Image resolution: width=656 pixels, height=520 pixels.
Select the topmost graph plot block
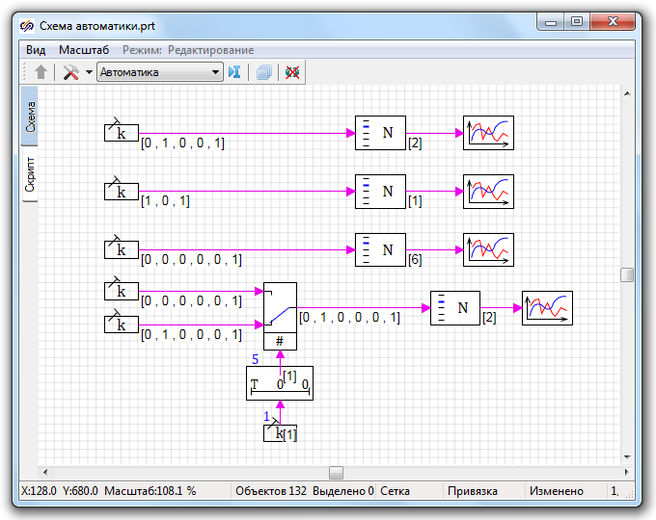[488, 133]
